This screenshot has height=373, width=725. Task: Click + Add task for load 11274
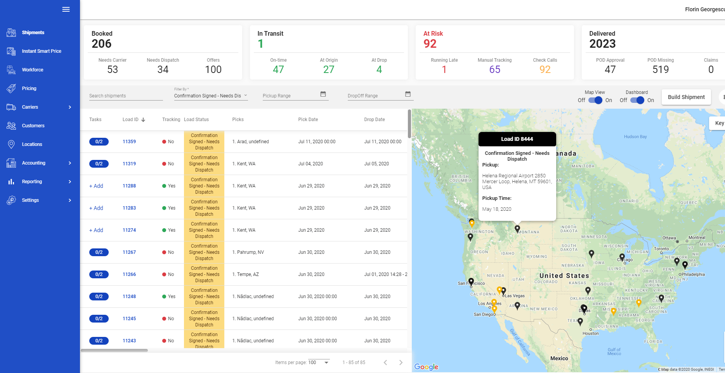pos(96,230)
